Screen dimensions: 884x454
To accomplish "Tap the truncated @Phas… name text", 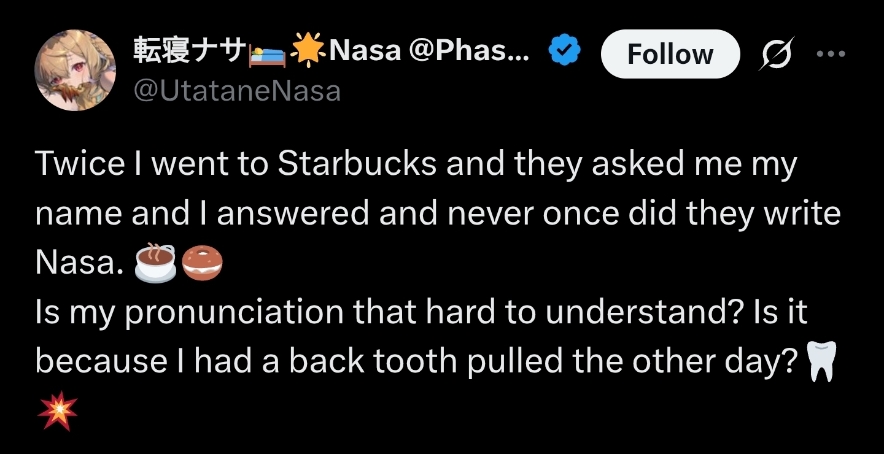I will click(468, 52).
